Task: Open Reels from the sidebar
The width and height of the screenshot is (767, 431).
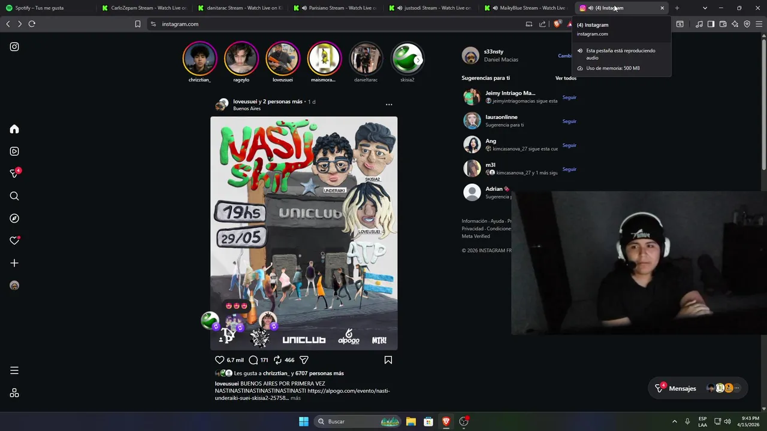Action: (14, 151)
